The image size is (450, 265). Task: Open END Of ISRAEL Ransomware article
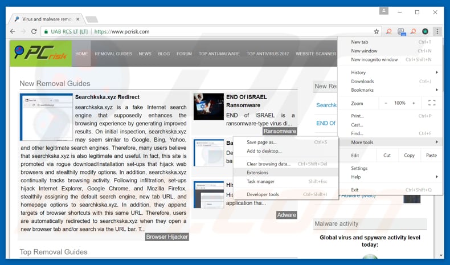click(247, 101)
